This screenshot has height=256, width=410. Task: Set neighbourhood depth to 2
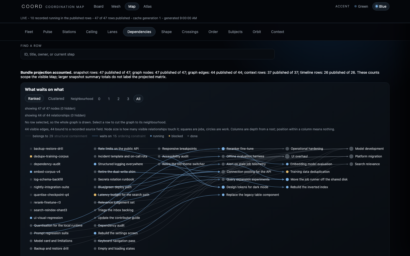pos(118,99)
